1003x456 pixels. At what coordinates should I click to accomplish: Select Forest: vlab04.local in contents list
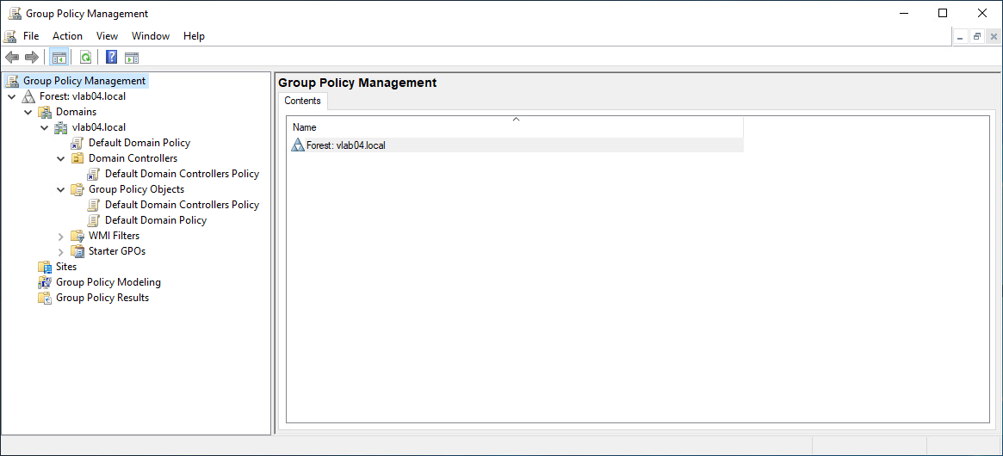[345, 145]
